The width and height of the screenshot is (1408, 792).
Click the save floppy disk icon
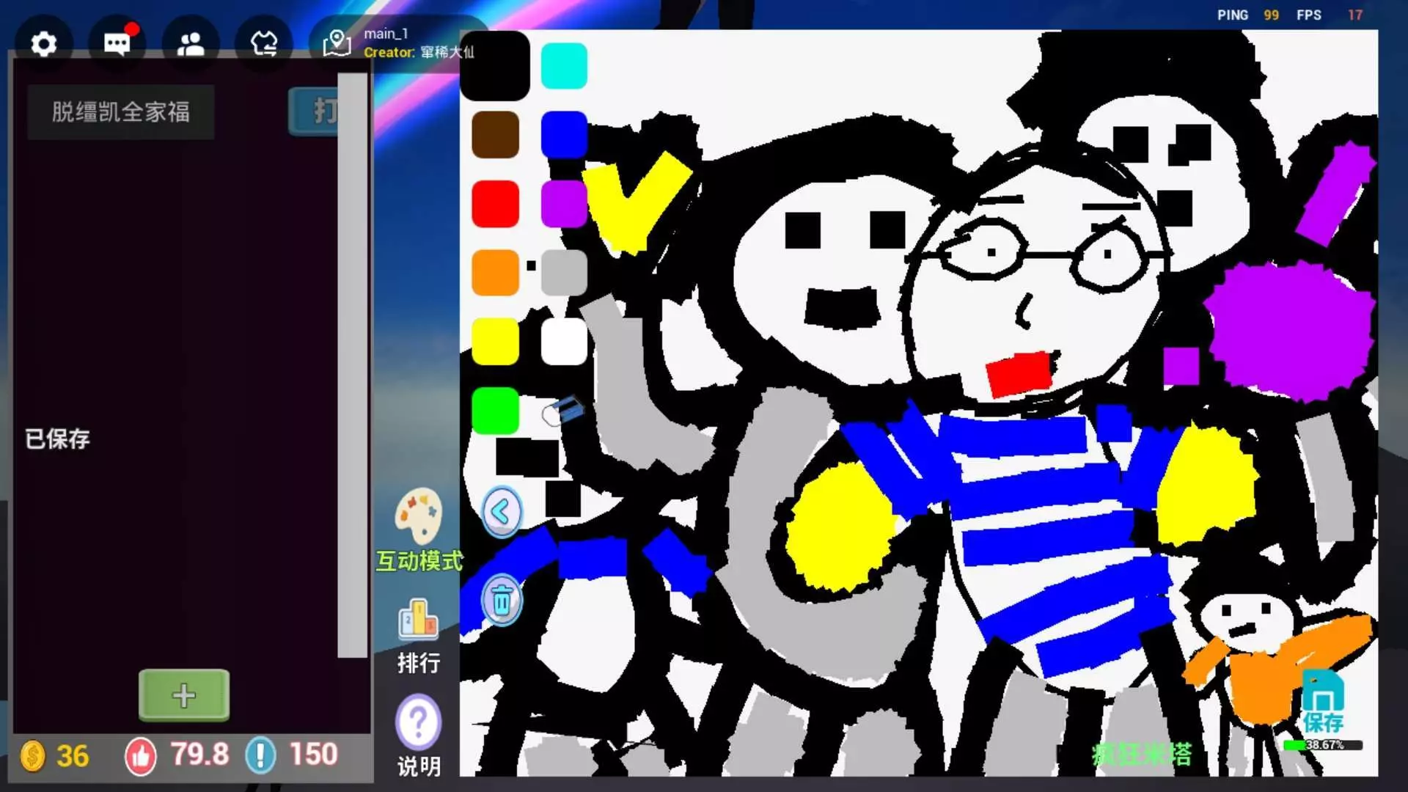tap(1323, 691)
